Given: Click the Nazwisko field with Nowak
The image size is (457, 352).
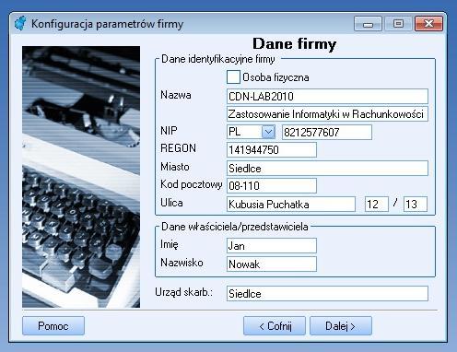Looking at the screenshot, I should pos(272,264).
